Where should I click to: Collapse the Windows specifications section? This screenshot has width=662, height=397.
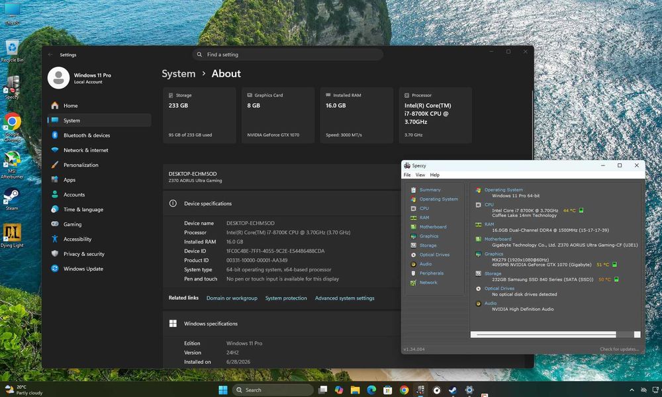click(x=282, y=324)
